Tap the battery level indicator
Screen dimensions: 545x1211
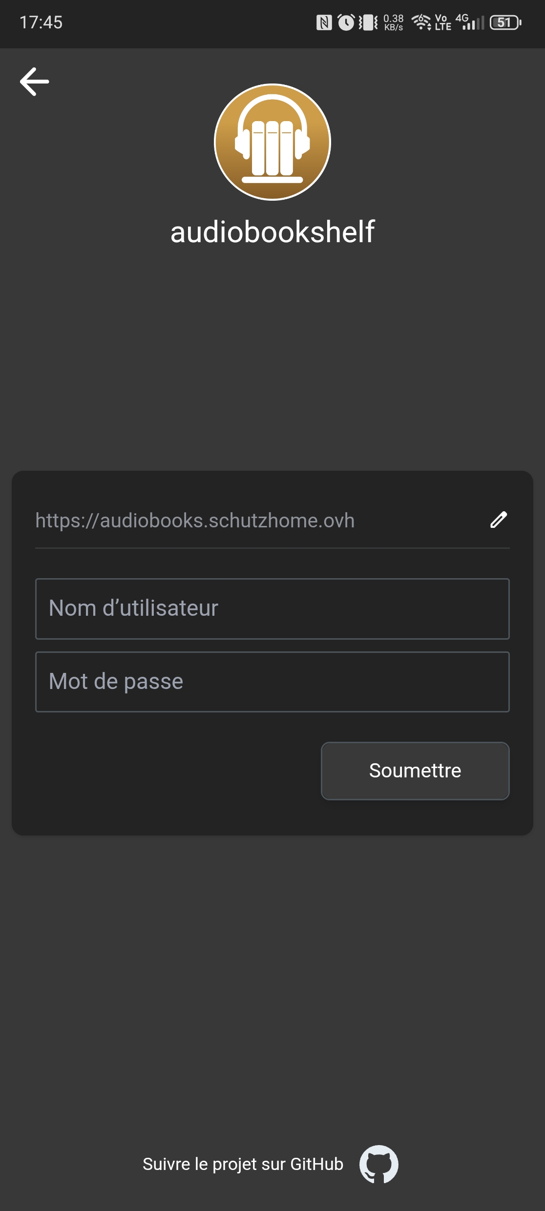click(505, 22)
